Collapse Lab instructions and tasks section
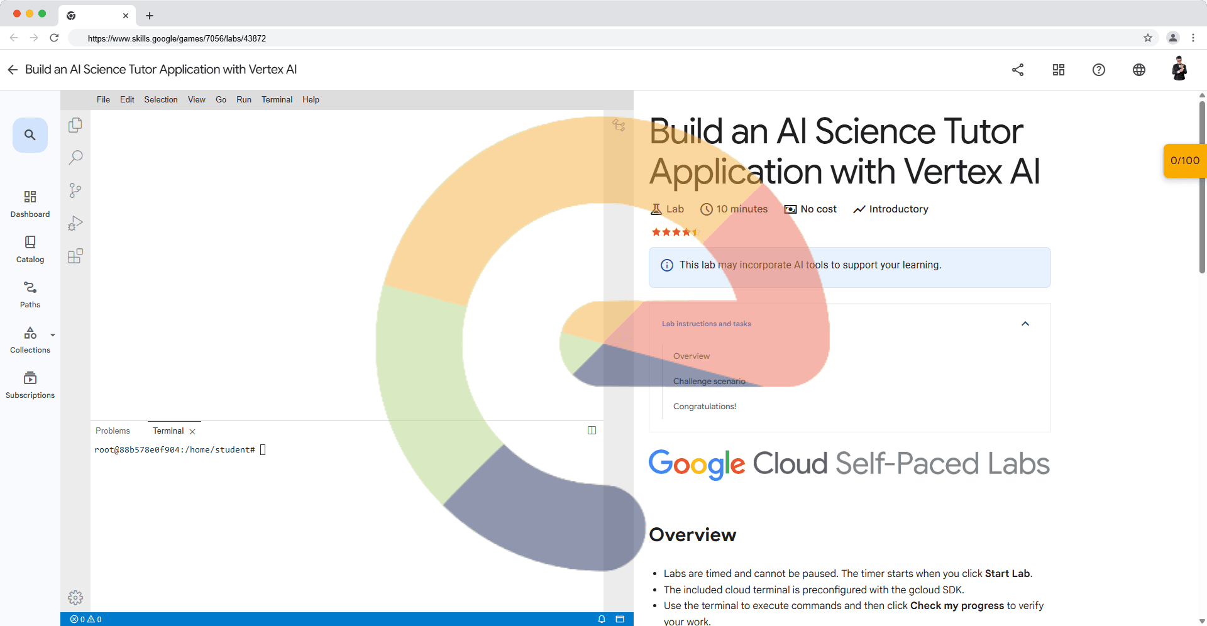1207x626 pixels. point(1025,324)
